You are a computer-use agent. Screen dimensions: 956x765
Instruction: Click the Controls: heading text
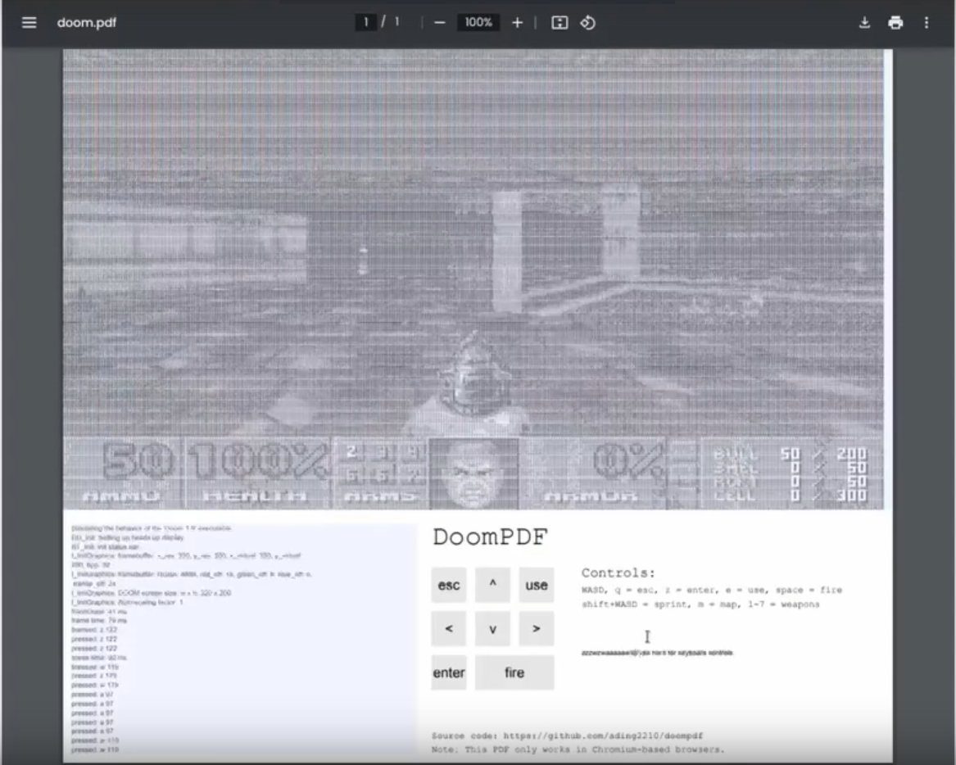(x=618, y=573)
